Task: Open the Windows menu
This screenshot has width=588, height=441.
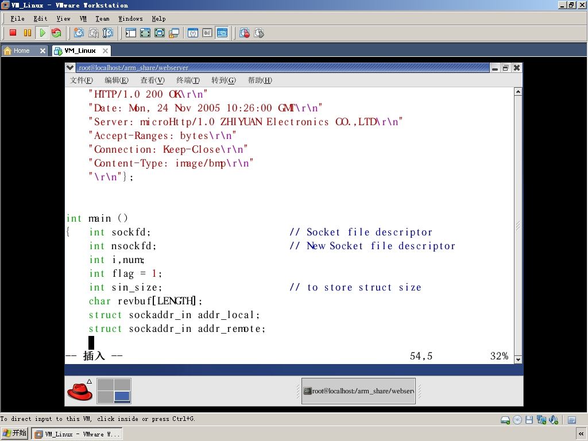Action: coord(130,18)
